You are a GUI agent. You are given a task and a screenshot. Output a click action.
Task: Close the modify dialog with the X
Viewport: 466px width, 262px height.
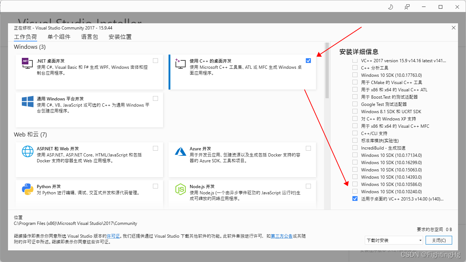tap(453, 28)
